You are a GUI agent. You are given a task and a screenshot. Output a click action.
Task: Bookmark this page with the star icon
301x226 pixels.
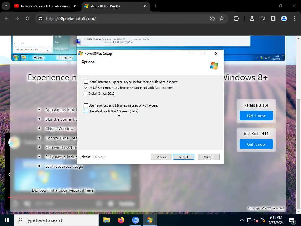tap(222, 19)
